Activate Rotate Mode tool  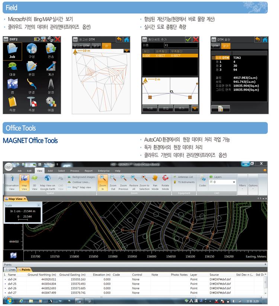pos(166,182)
